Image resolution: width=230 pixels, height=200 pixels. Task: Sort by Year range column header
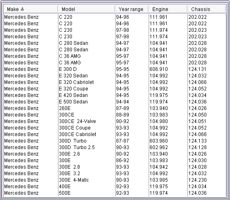(132, 9)
